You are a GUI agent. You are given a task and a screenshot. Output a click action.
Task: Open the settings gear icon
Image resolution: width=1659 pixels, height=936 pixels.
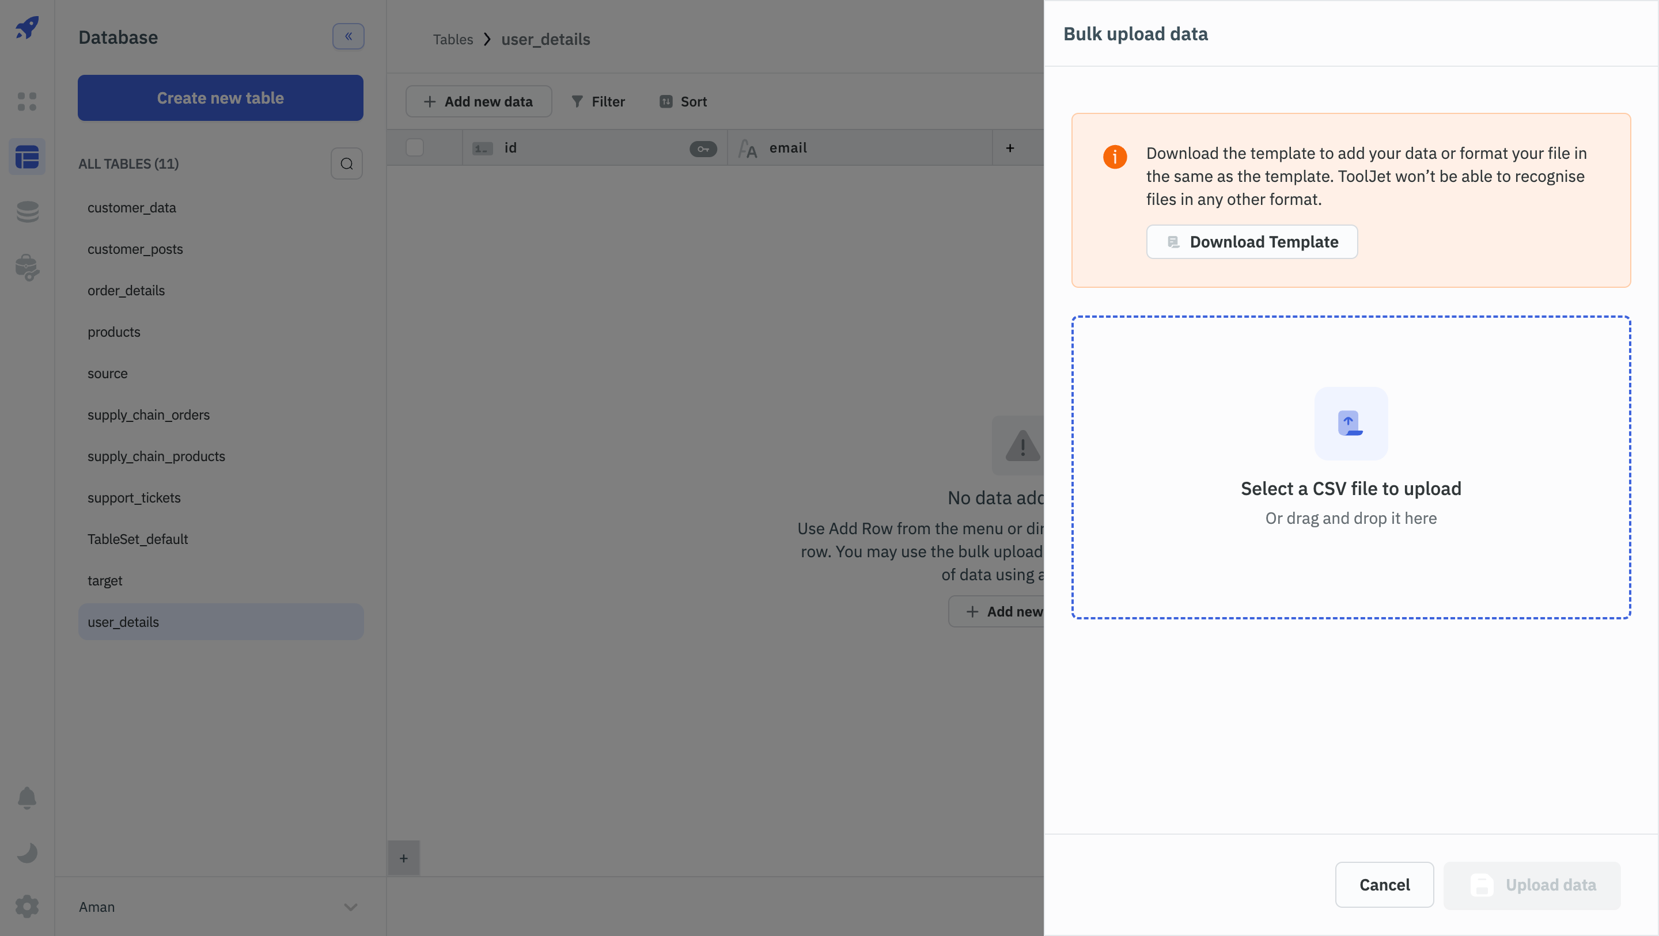coord(27,907)
